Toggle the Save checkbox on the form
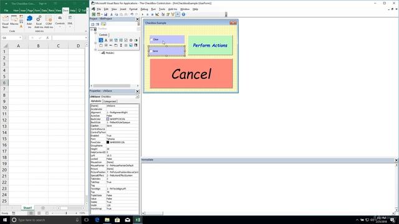 (151, 51)
